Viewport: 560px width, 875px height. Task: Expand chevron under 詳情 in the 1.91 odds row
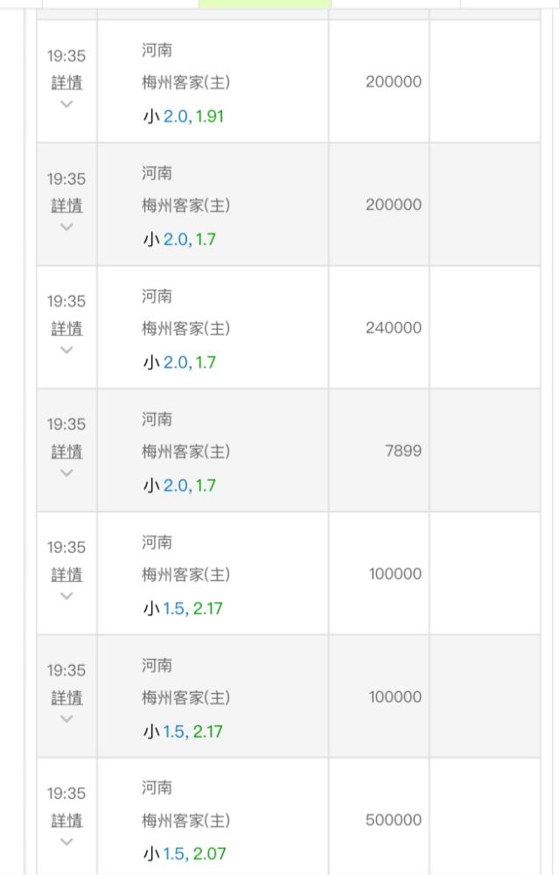[x=66, y=104]
